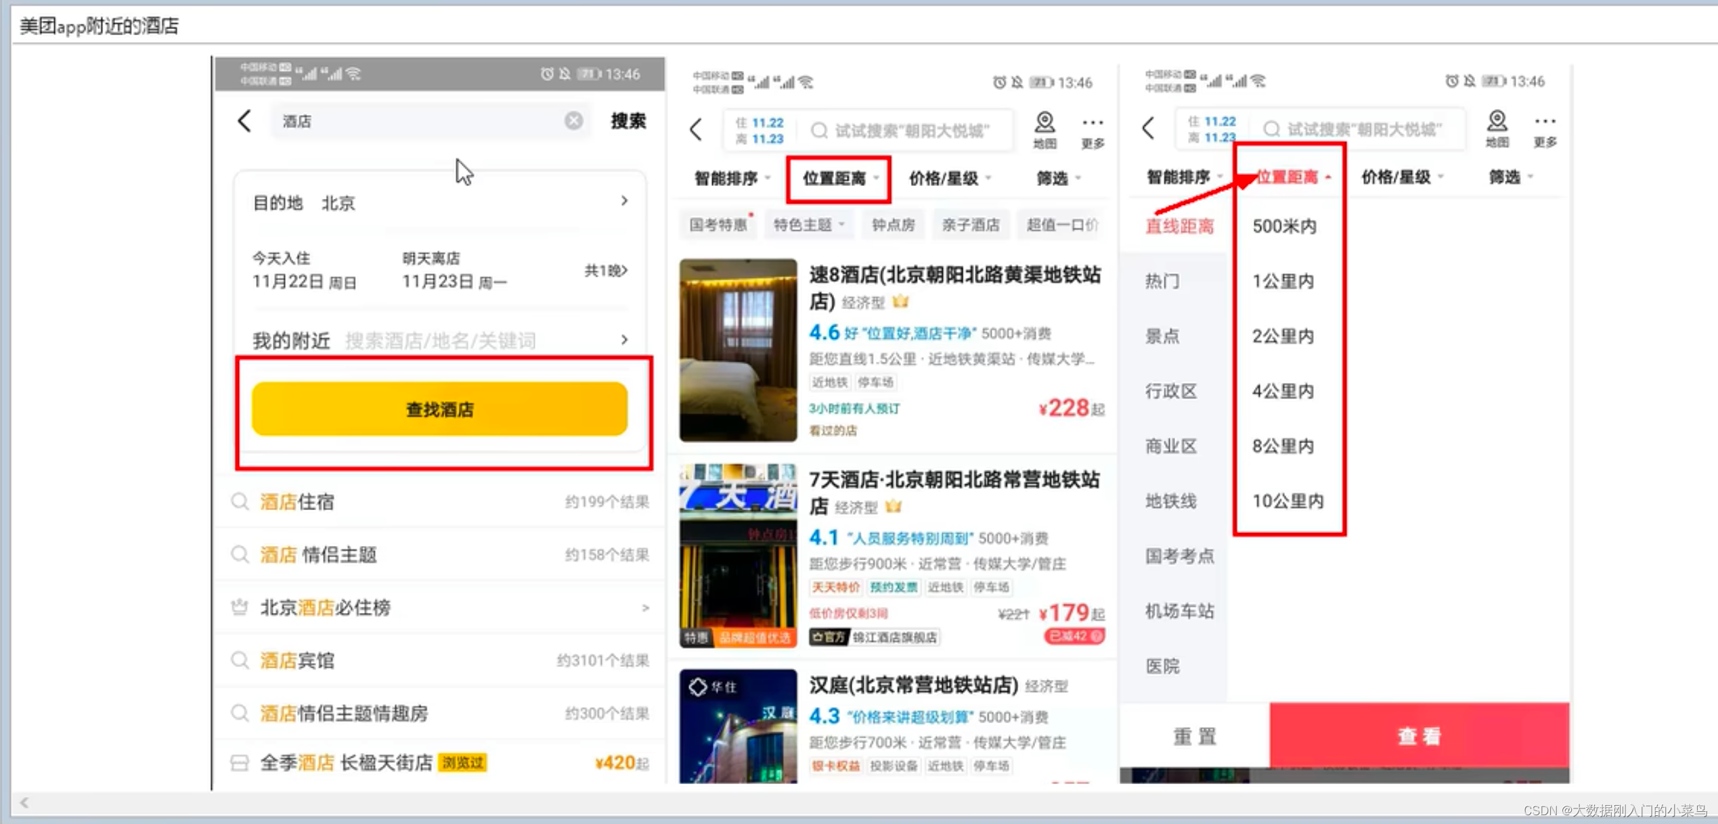The height and width of the screenshot is (824, 1718).
Task: Click the yellow 查找酒店 button
Action: (439, 409)
